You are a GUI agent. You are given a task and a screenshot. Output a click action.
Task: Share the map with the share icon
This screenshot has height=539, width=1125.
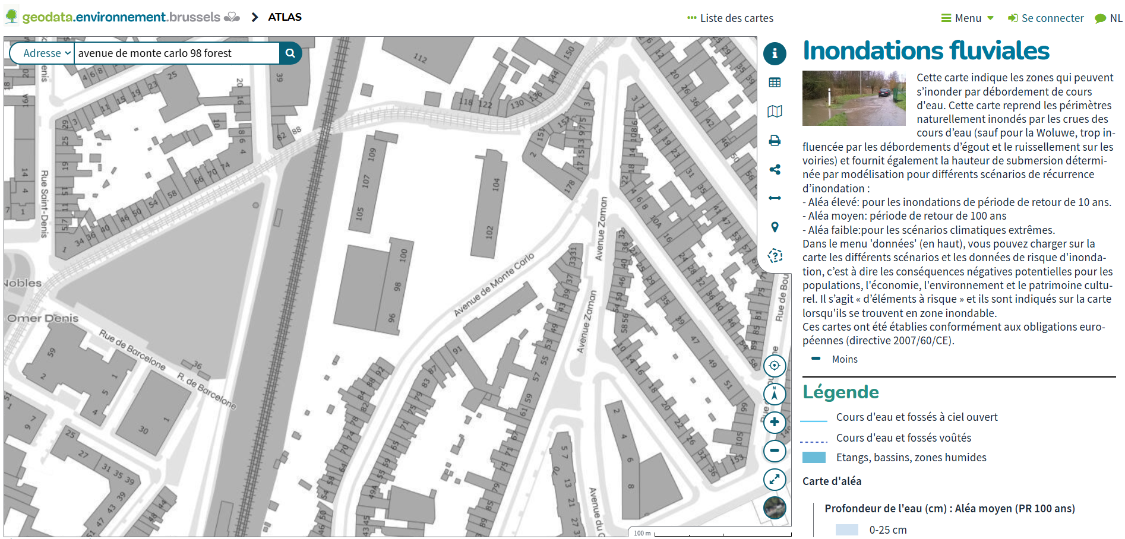[x=775, y=170]
